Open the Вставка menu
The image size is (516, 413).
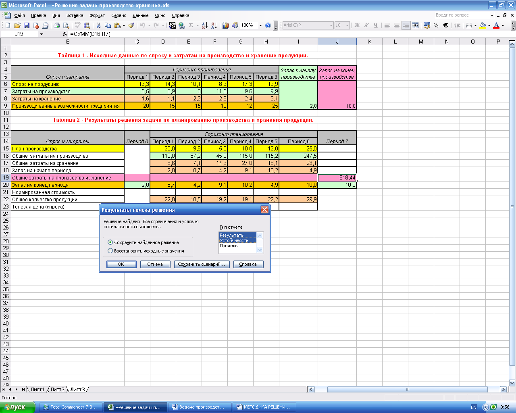point(75,15)
